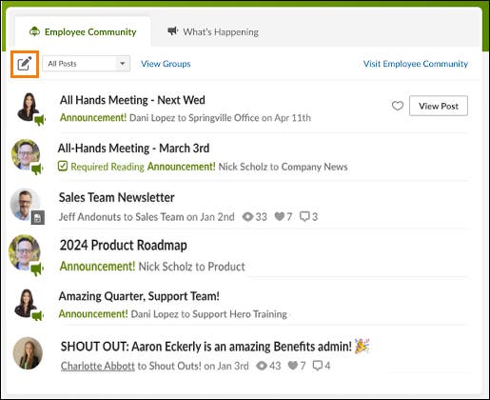Click the party popper emoji in SHOUT OUT title
Image resolution: width=490 pixels, height=400 pixels.
(363, 346)
